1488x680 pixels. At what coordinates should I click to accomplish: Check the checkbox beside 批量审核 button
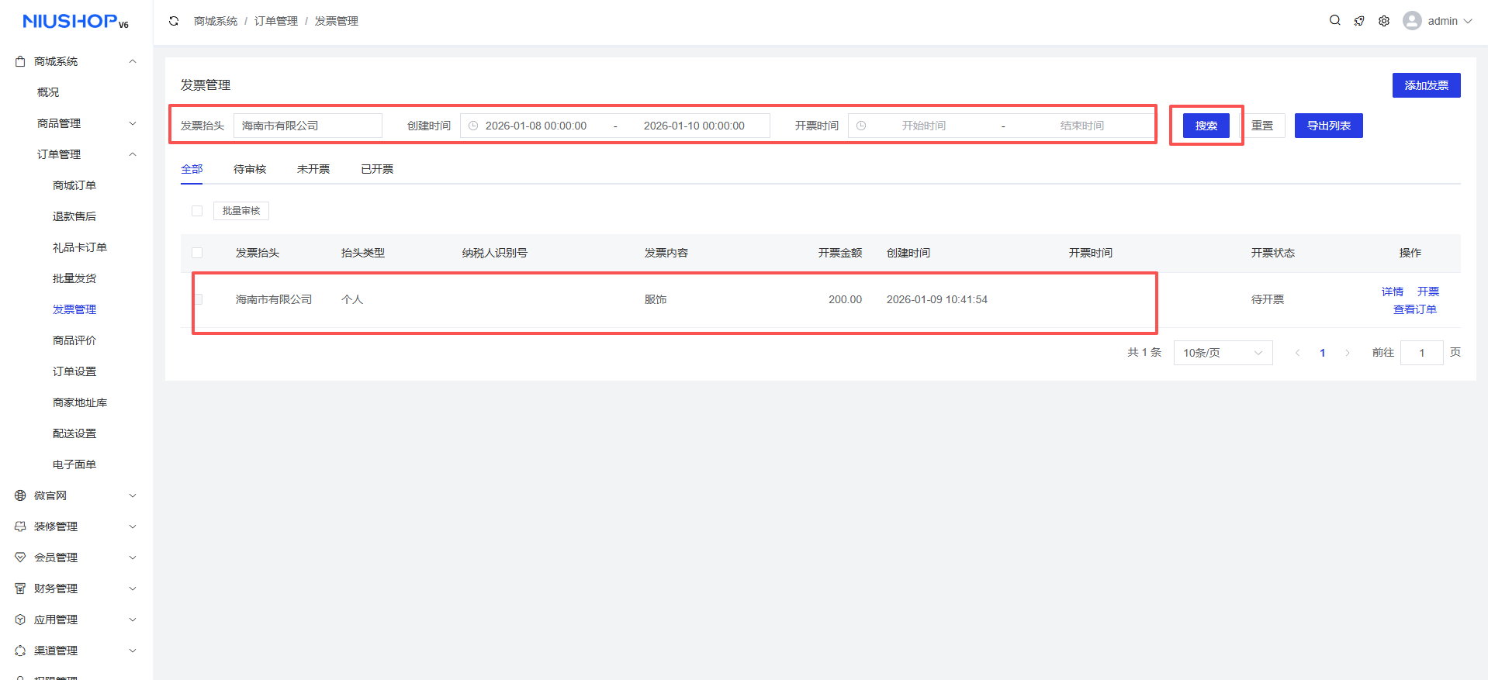click(x=197, y=211)
